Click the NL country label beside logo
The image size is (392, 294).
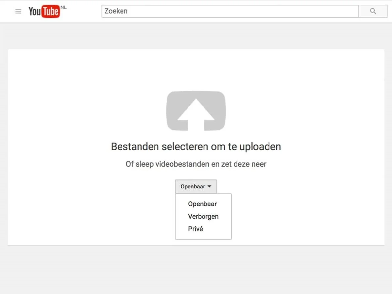point(63,7)
